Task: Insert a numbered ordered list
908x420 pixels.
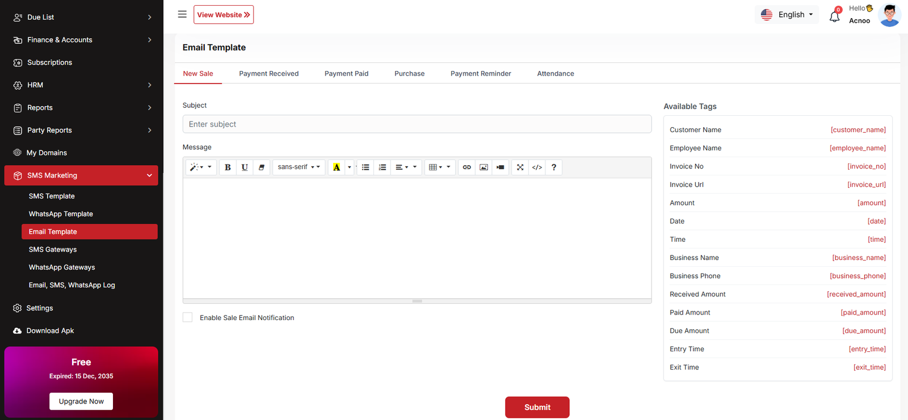Action: (382, 167)
